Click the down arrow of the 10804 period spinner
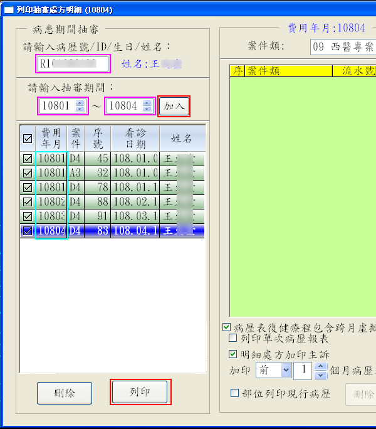 (x=148, y=109)
